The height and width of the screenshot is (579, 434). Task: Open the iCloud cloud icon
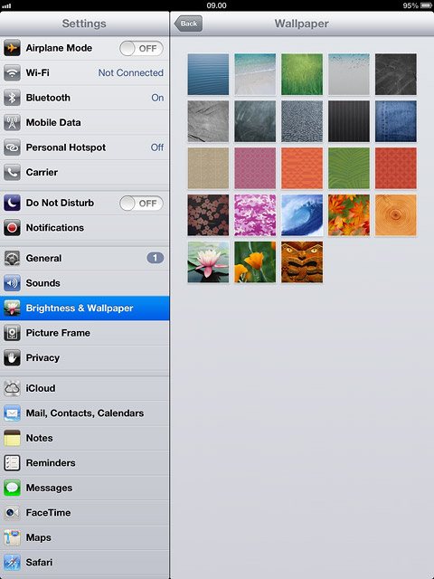click(x=12, y=388)
